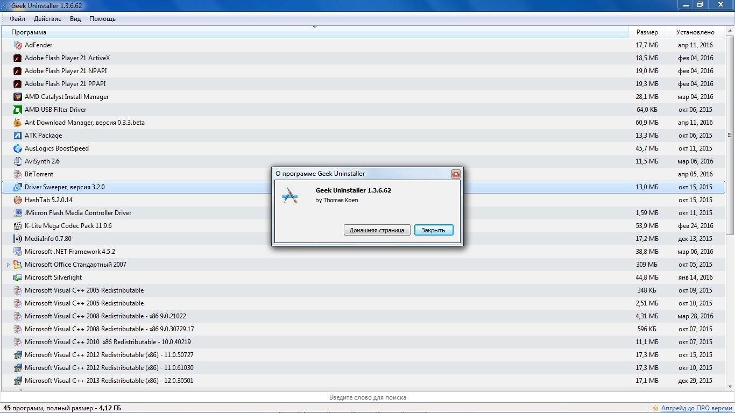The width and height of the screenshot is (735, 413).
Task: Open the Действие menu
Action: point(47,19)
